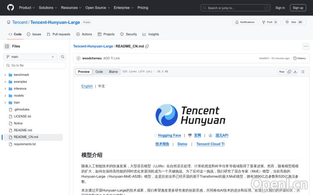Open the woodchenwu author profile
The image size is (313, 195).
click(x=92, y=58)
